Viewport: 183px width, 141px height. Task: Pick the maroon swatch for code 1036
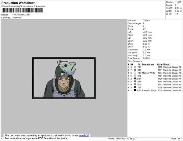135,87
